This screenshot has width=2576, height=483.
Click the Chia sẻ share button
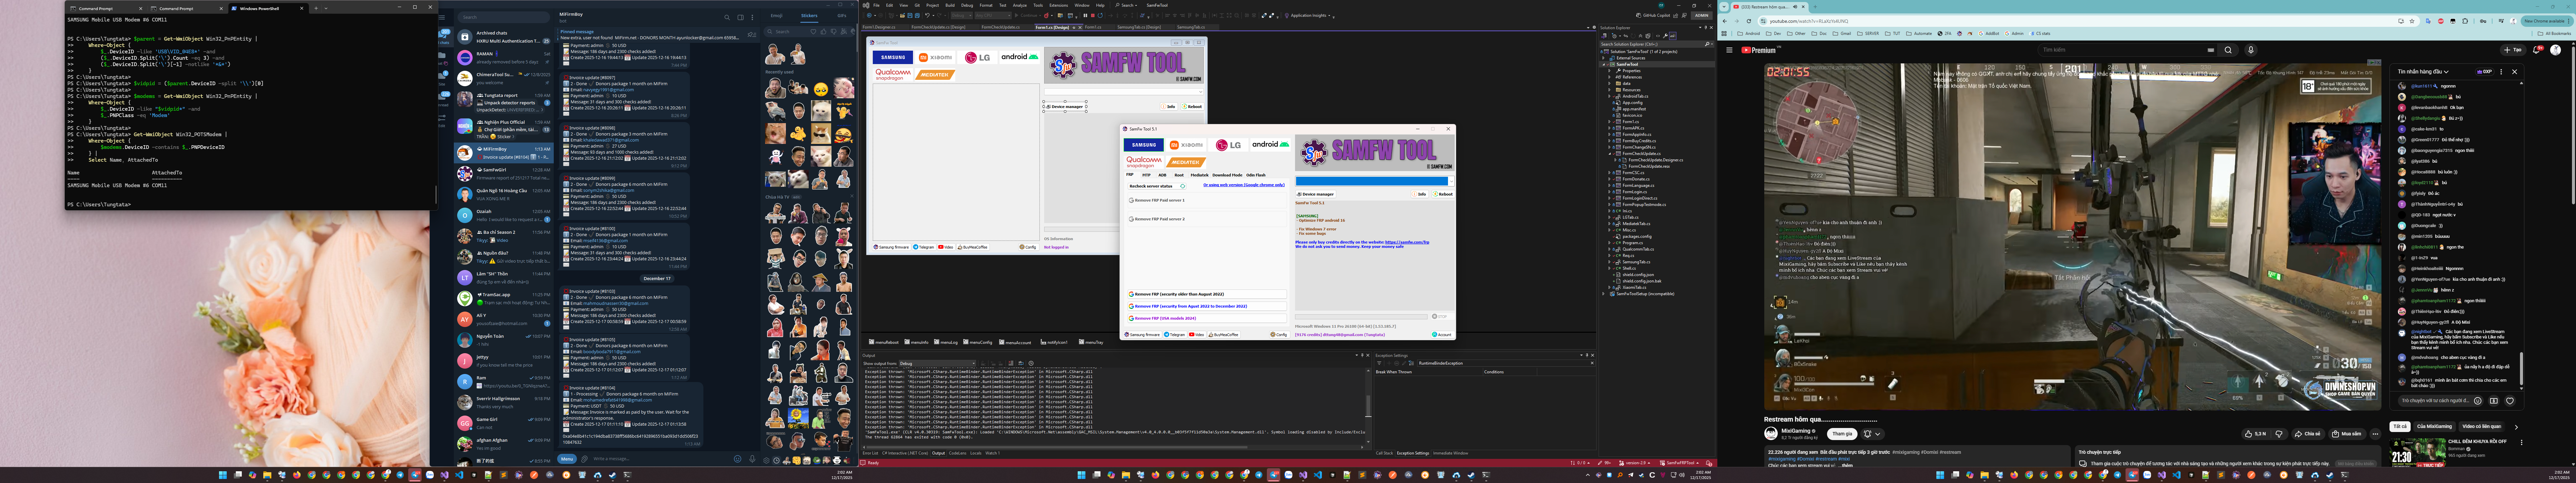[2308, 434]
